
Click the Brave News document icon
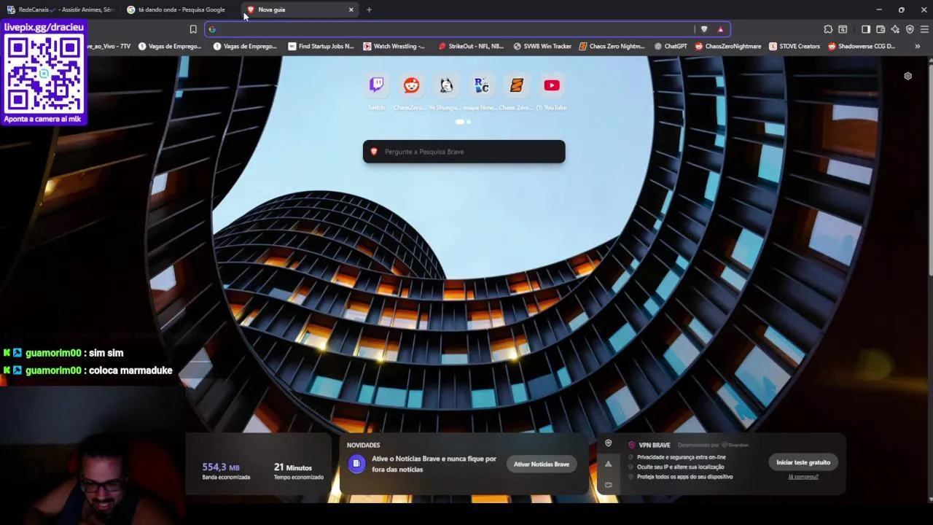click(x=356, y=464)
